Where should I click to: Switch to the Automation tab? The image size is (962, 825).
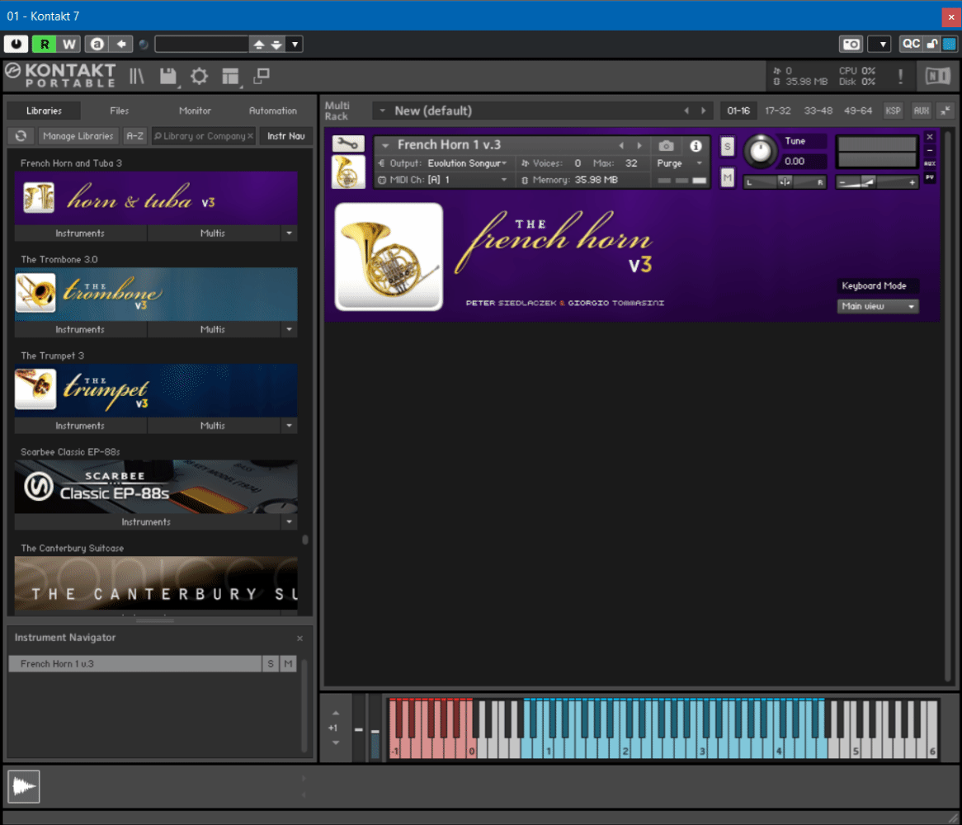pyautogui.click(x=272, y=111)
